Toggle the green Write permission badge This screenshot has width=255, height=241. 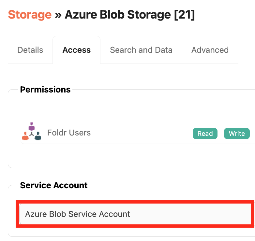pos(237,134)
